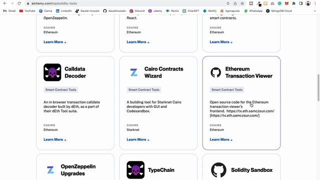Open the Netlify bookmark
The height and width of the screenshot is (180, 320).
coord(210,11)
